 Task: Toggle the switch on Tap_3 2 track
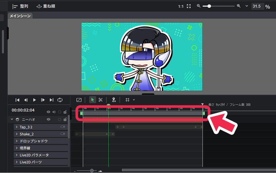click(63, 127)
